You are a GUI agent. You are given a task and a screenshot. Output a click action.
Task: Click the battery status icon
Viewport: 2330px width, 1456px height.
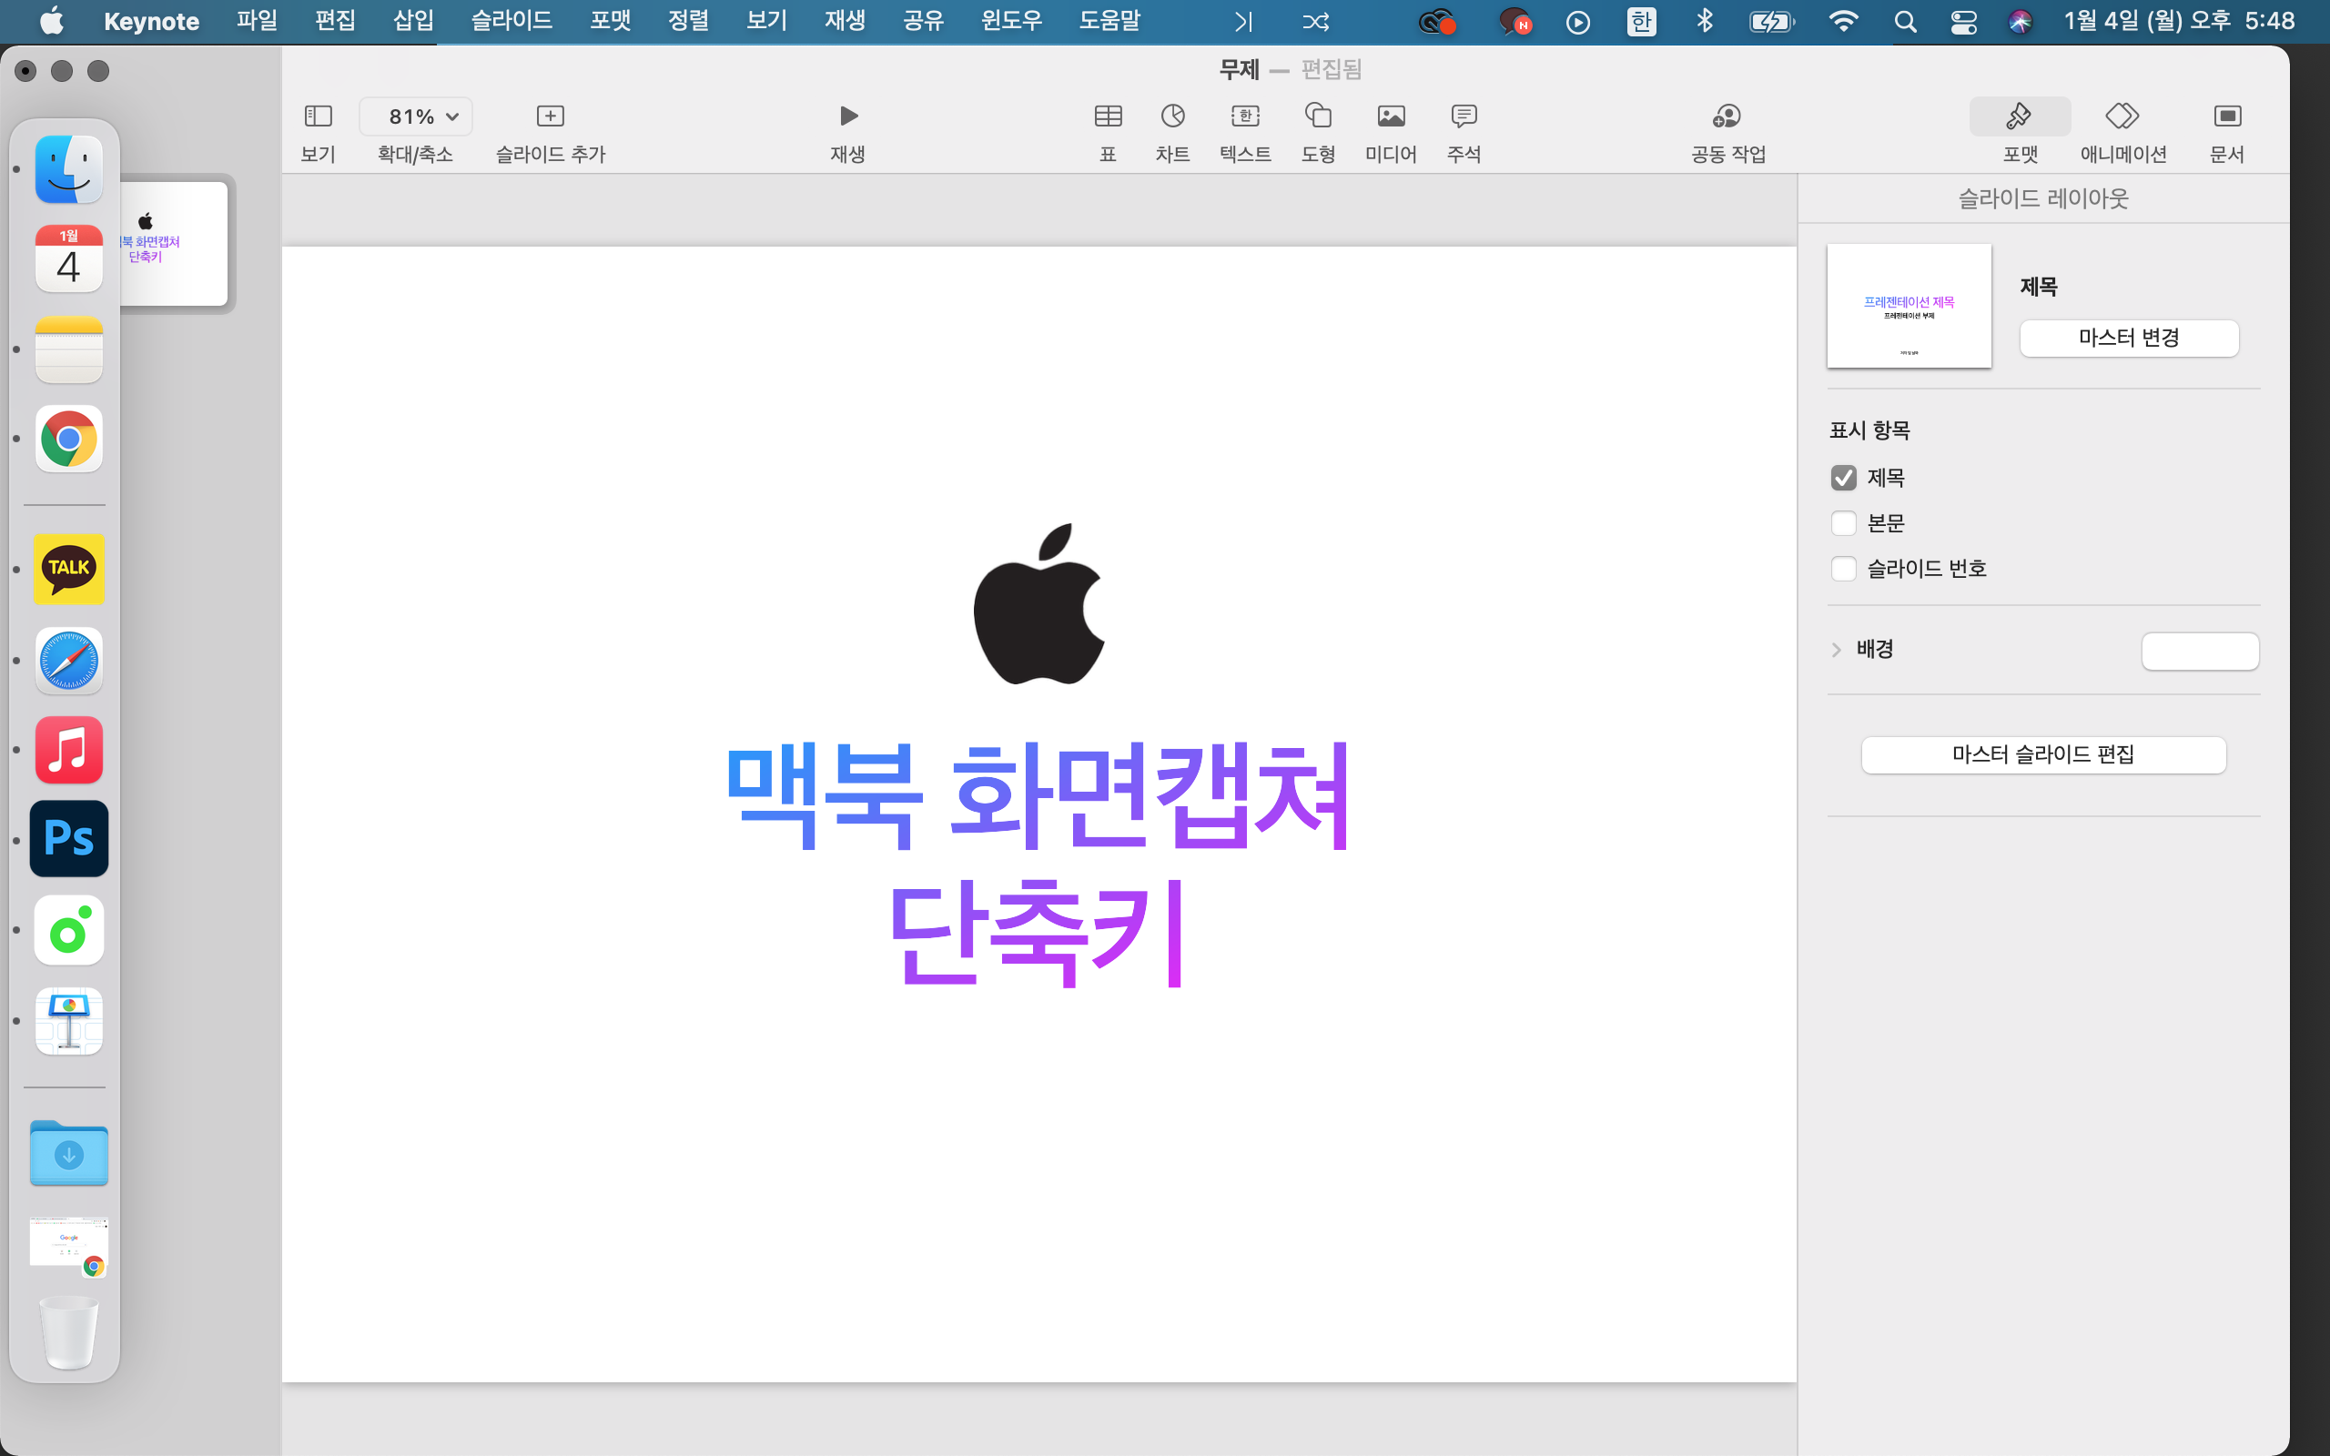(x=1771, y=21)
